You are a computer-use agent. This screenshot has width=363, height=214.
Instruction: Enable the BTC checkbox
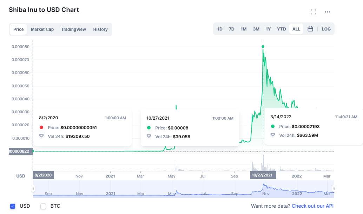(x=43, y=206)
